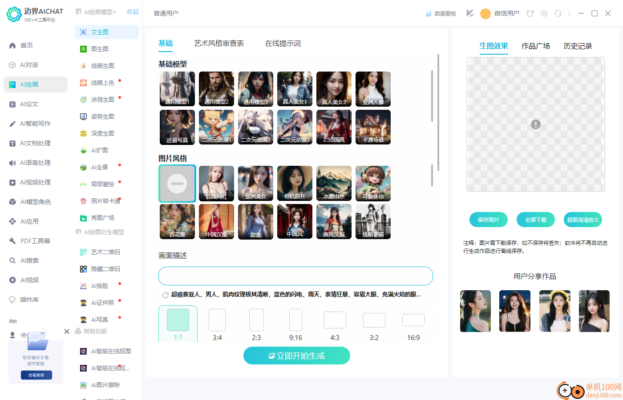The image size is (623, 400).
Task: Open the 数据看板 dashboard
Action: tap(441, 14)
